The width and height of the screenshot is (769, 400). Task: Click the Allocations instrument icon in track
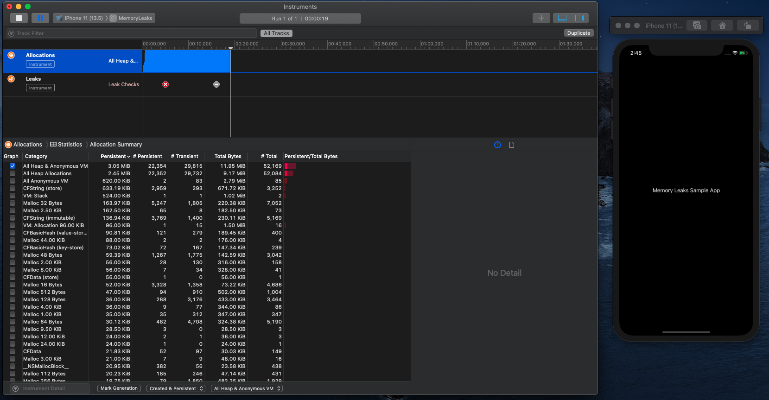click(11, 55)
